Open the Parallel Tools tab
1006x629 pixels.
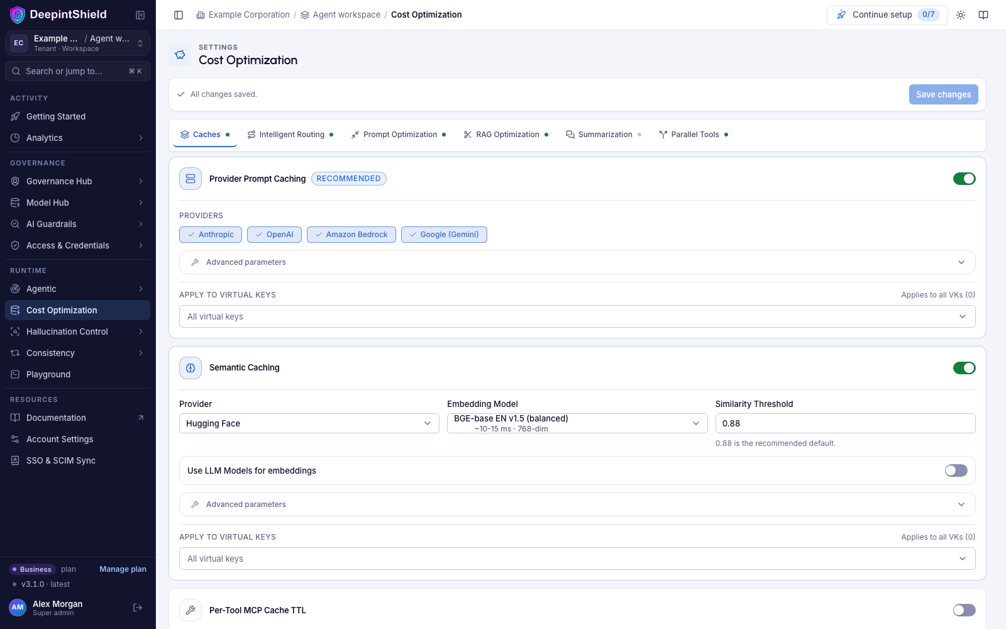pos(694,135)
